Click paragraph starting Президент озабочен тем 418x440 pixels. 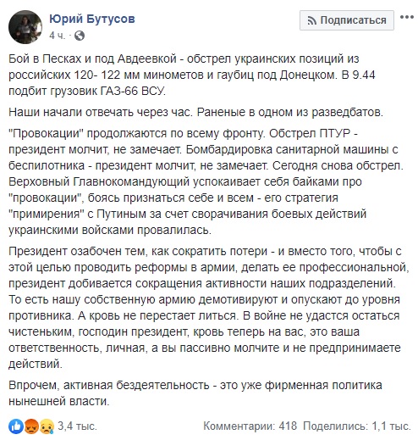209,308
